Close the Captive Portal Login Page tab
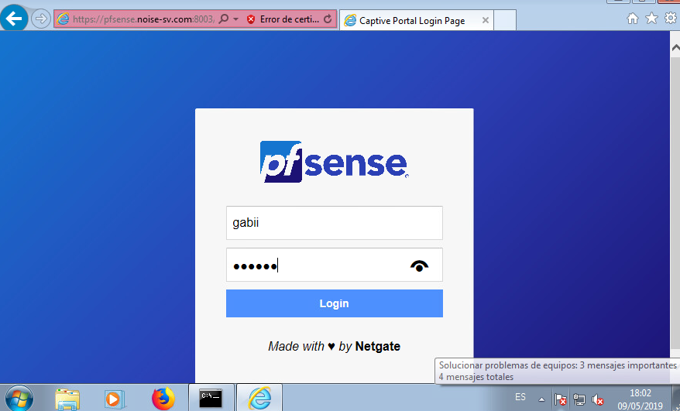 [486, 20]
